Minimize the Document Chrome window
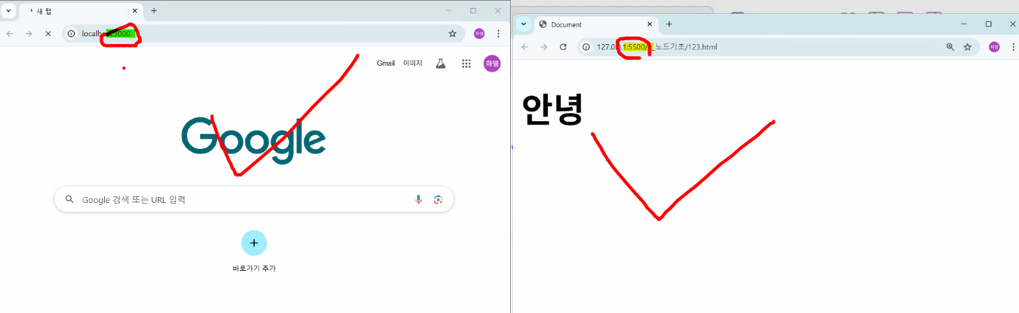 point(964,24)
